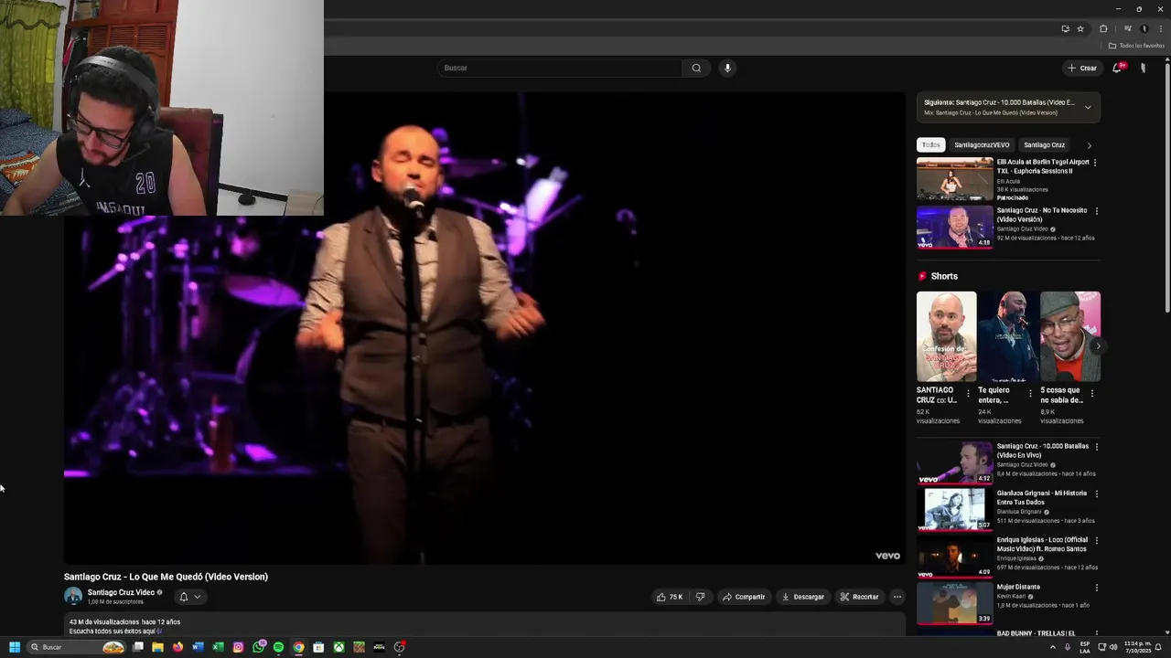
Task: Click the Windows taskbar Buscar search box
Action: (x=77, y=647)
